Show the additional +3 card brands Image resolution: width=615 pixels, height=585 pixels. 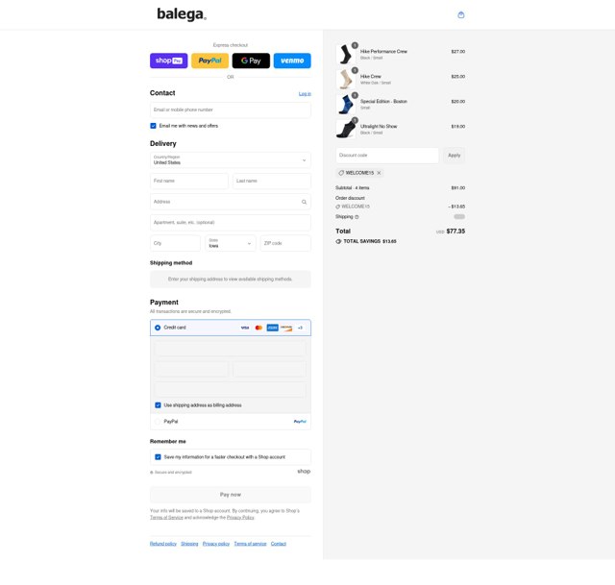[300, 328]
